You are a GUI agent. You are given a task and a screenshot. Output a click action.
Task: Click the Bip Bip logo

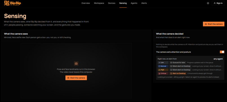(12, 3)
